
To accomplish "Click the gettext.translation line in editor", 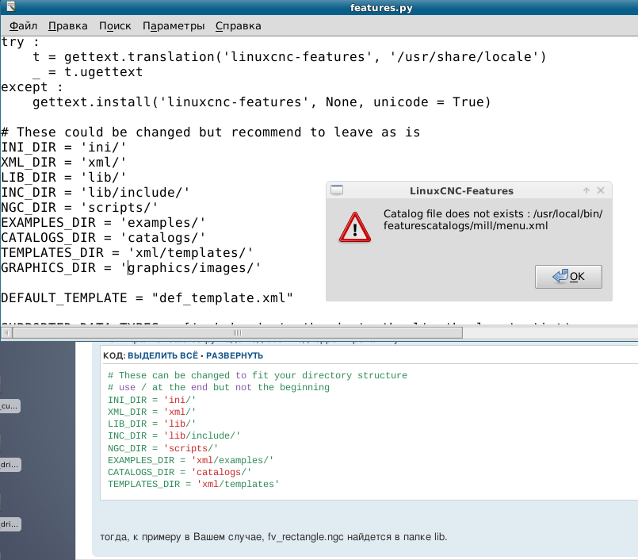I will point(289,57).
